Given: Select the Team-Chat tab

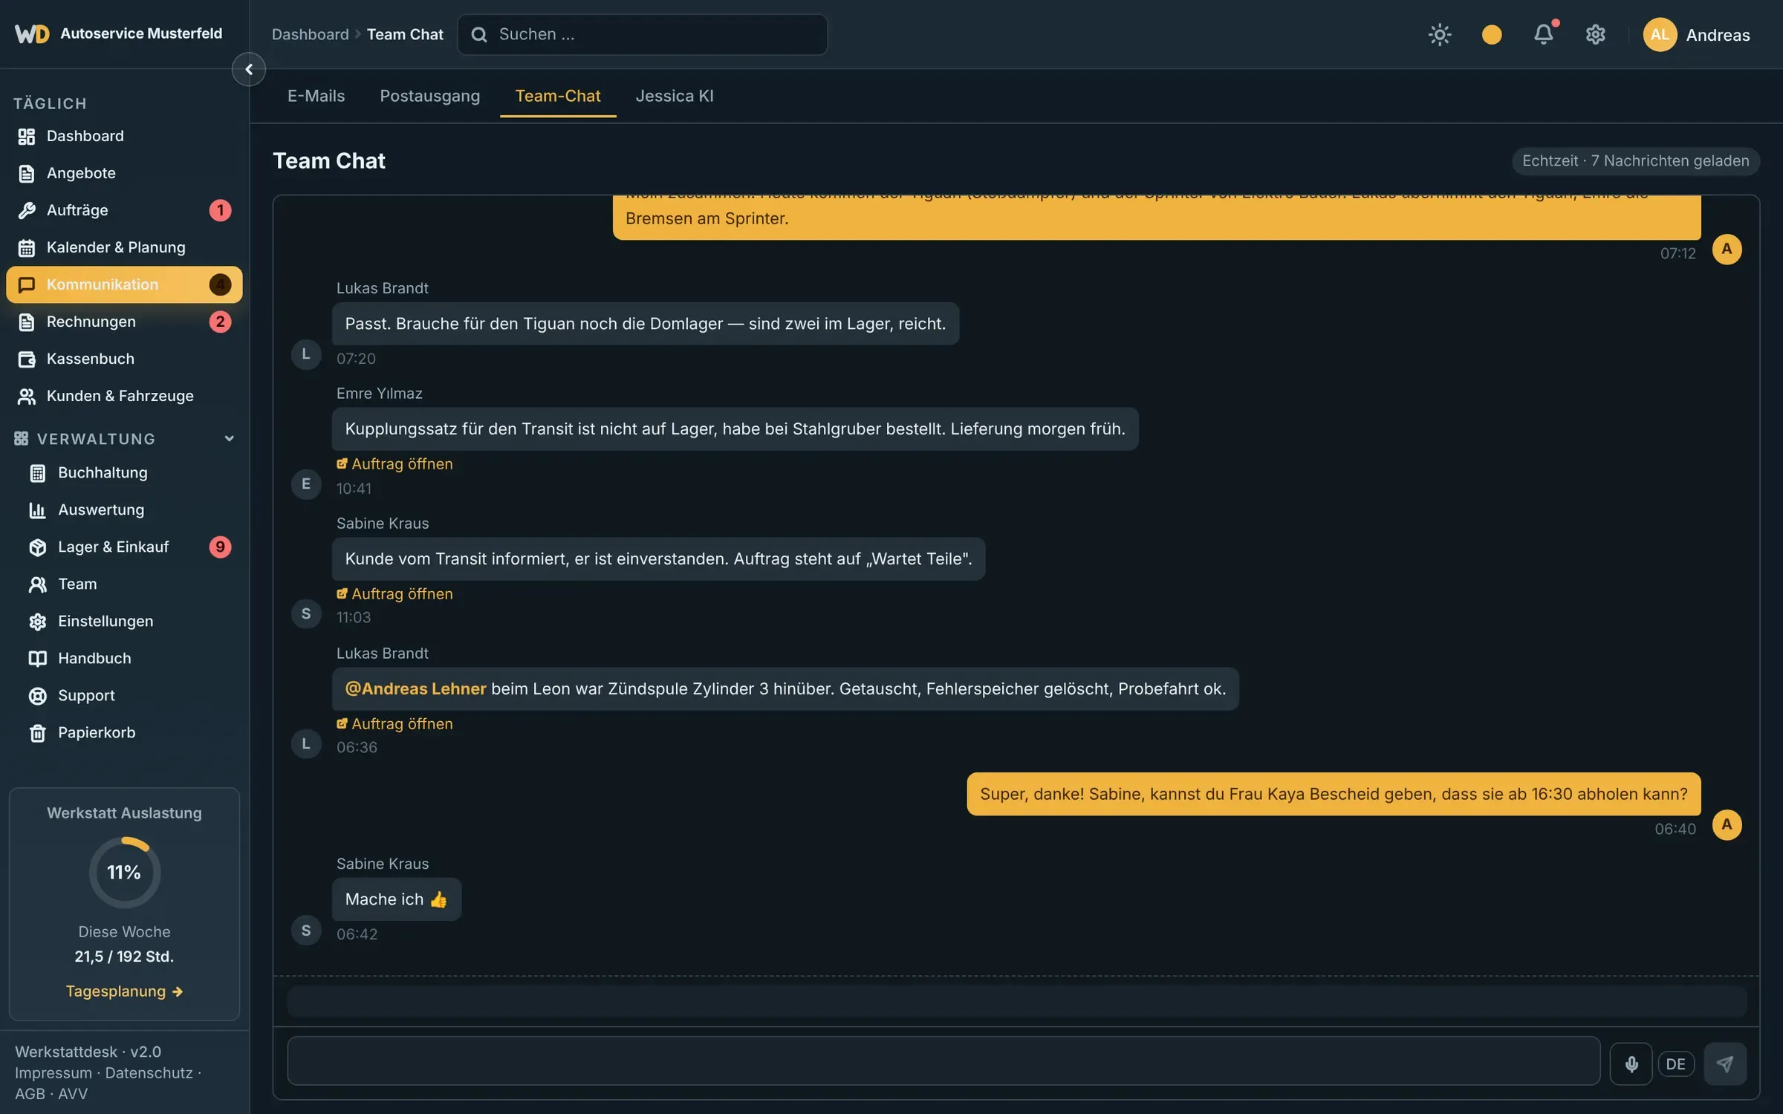Looking at the screenshot, I should 557,96.
